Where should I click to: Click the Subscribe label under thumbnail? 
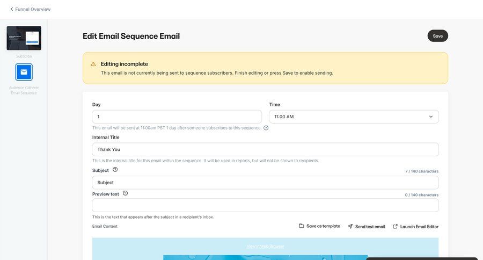coord(24,56)
